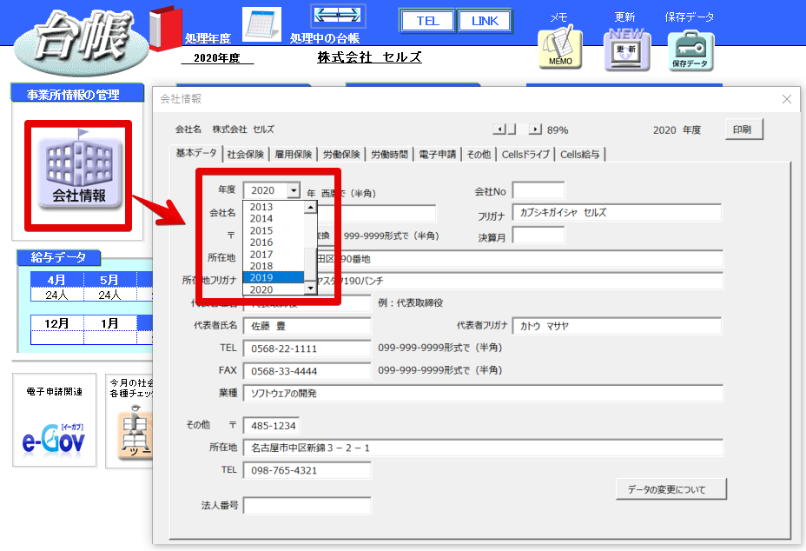Click the 代表者フリガナ field カトウ マサヤ
Image resolution: width=806 pixels, height=551 pixels.
coord(617,326)
